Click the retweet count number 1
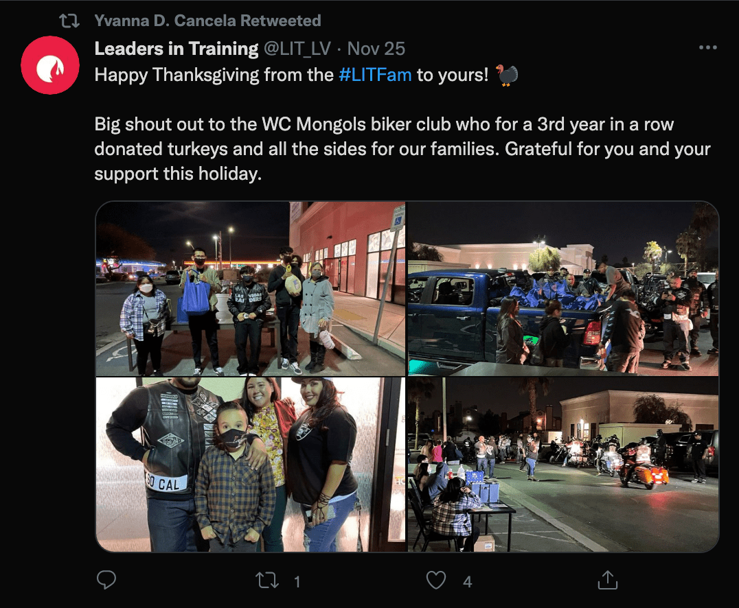This screenshot has width=739, height=608. click(297, 582)
